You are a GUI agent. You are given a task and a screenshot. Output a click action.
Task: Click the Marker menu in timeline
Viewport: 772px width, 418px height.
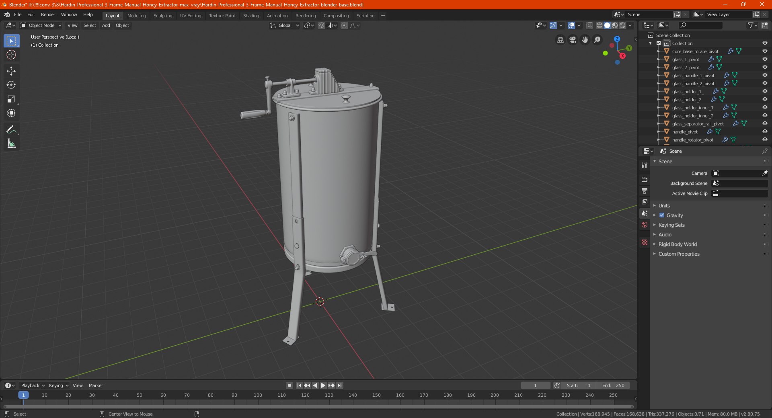coord(96,385)
